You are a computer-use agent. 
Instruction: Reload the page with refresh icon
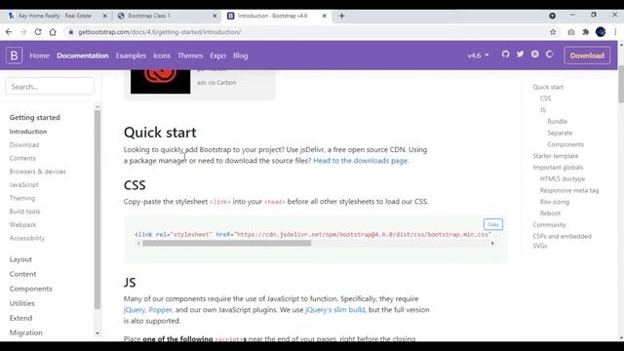[38, 32]
